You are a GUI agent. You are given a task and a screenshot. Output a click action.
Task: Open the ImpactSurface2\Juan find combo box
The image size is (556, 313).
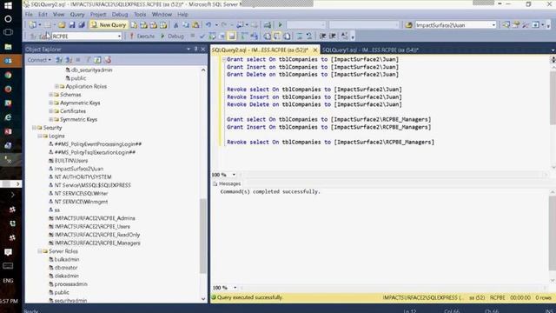pyautogui.click(x=455, y=25)
